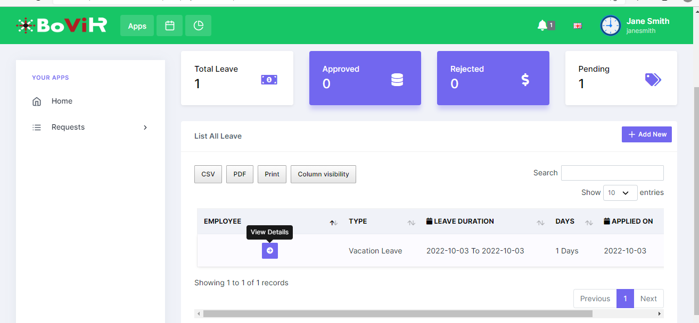Open Column visibility options

[x=323, y=174]
